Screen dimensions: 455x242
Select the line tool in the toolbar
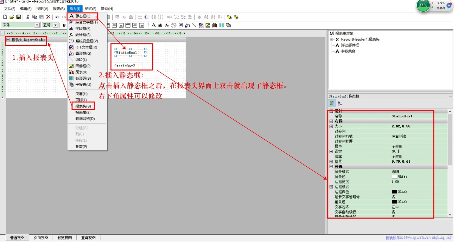(x=194, y=25)
